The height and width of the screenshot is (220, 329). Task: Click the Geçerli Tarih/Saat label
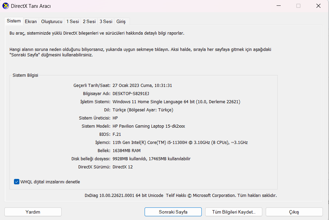point(92,86)
